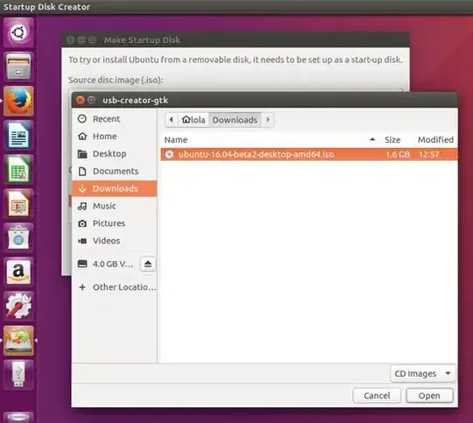The height and width of the screenshot is (423, 473).
Task: Select ubuntu-16.04-beta2-desktop-amd64.iso file
Action: [x=309, y=154]
